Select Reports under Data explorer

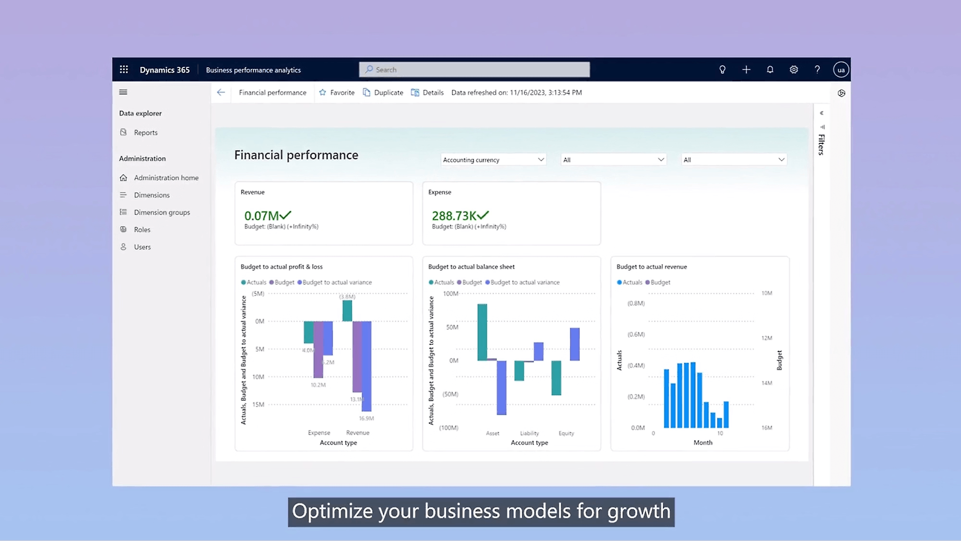click(x=145, y=132)
